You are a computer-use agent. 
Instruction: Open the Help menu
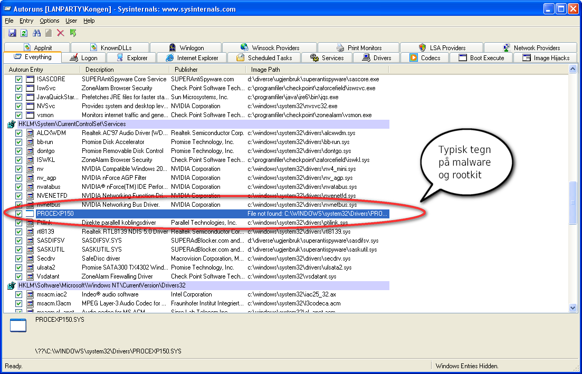point(89,21)
